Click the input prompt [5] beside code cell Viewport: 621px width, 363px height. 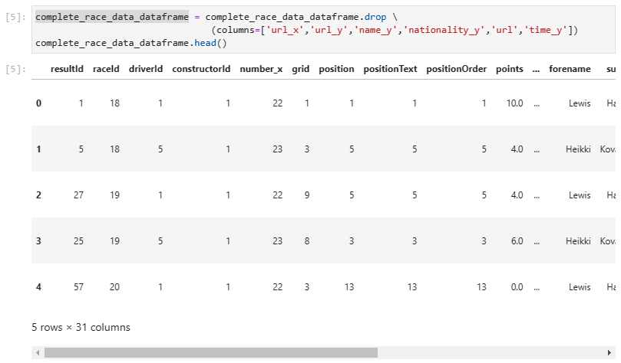pyautogui.click(x=16, y=17)
